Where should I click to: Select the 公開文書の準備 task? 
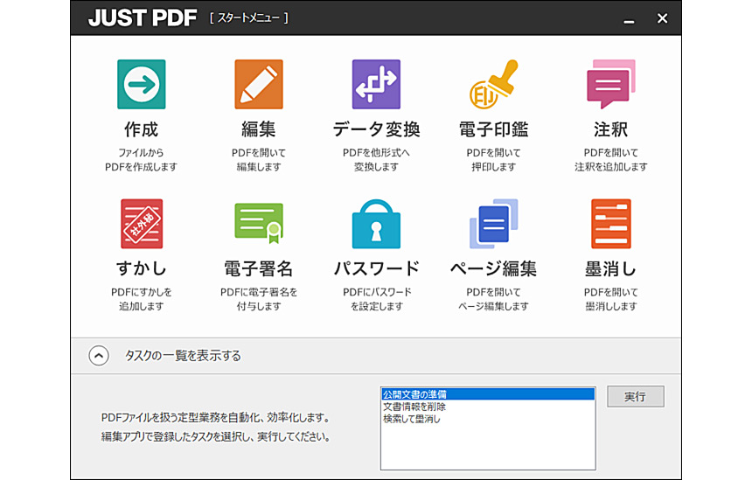(488, 394)
